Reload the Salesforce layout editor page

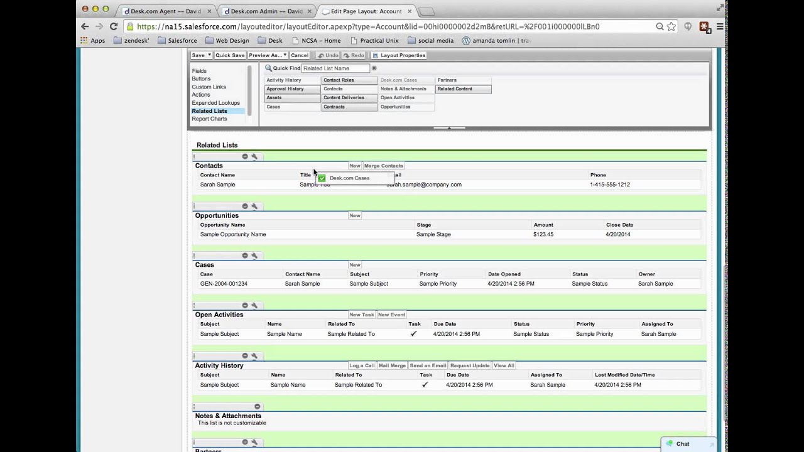pos(113,26)
